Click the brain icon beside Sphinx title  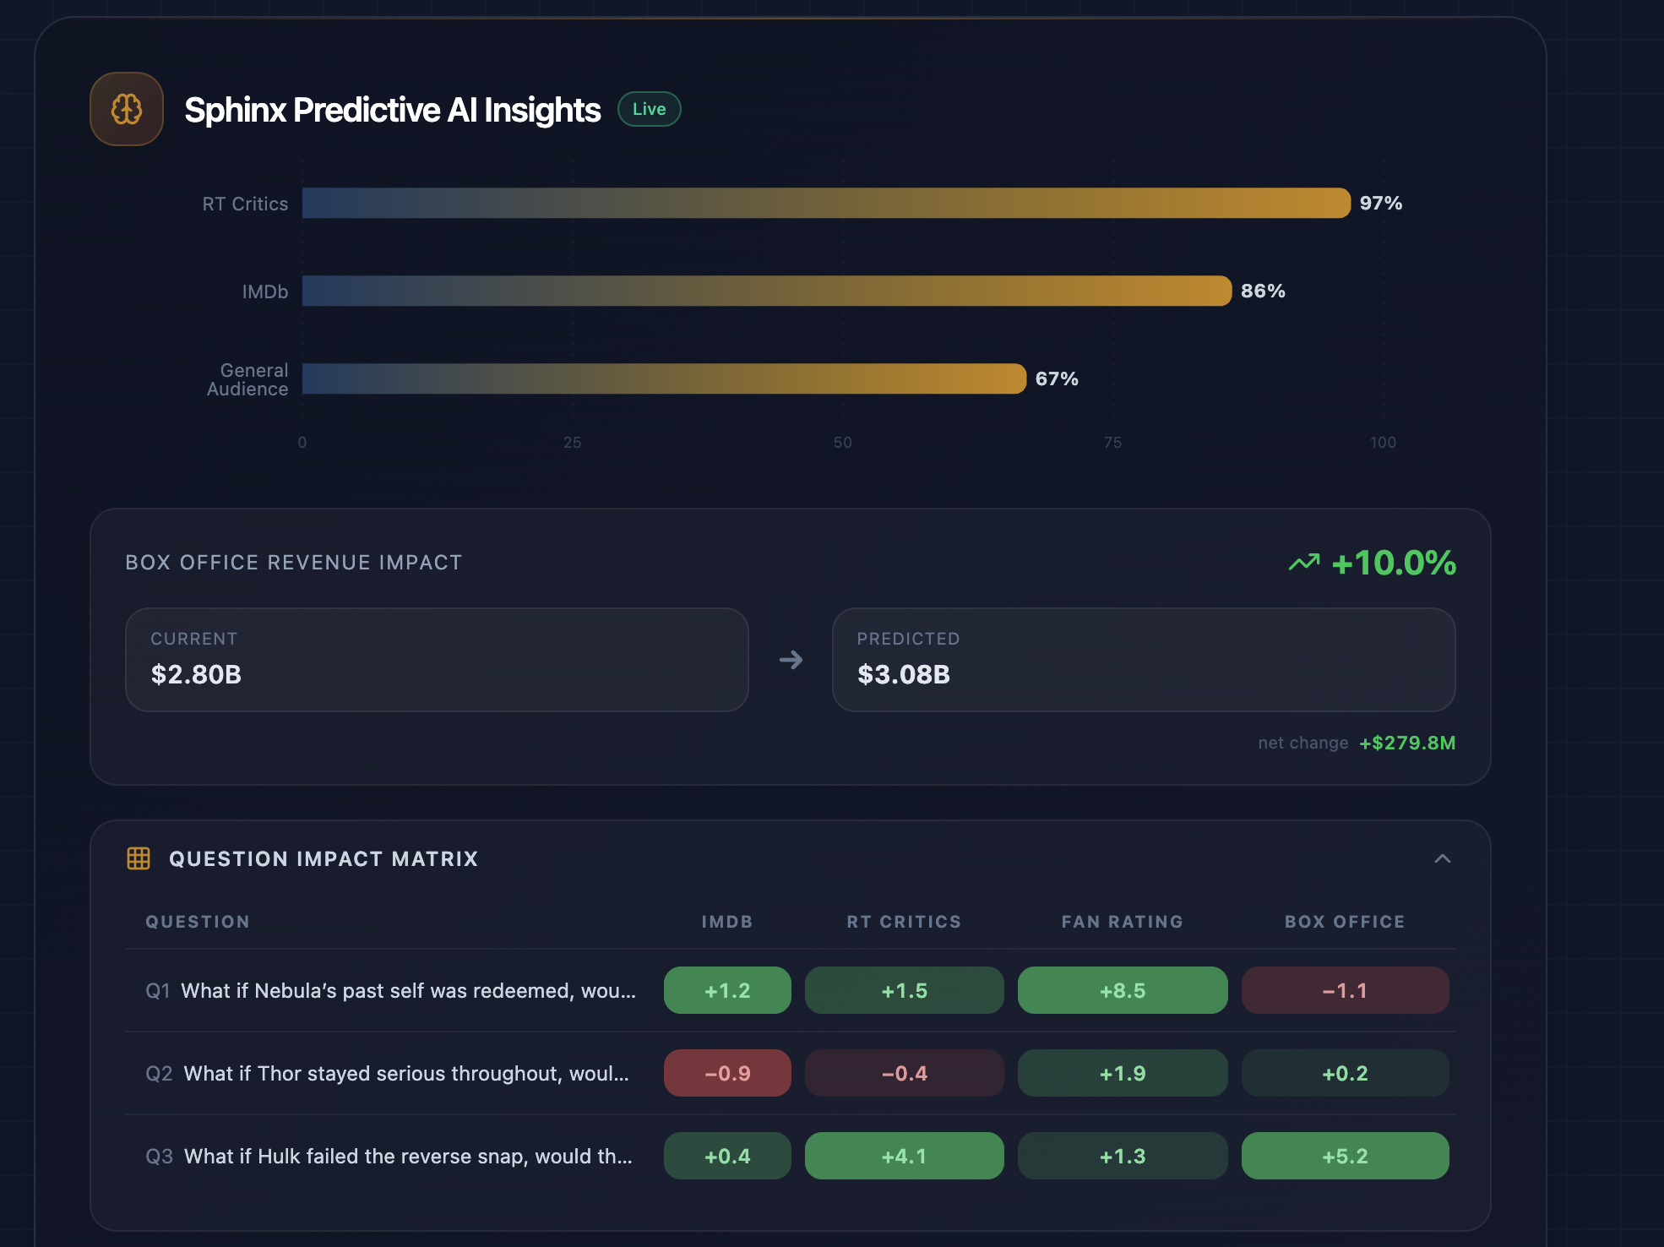coord(127,109)
